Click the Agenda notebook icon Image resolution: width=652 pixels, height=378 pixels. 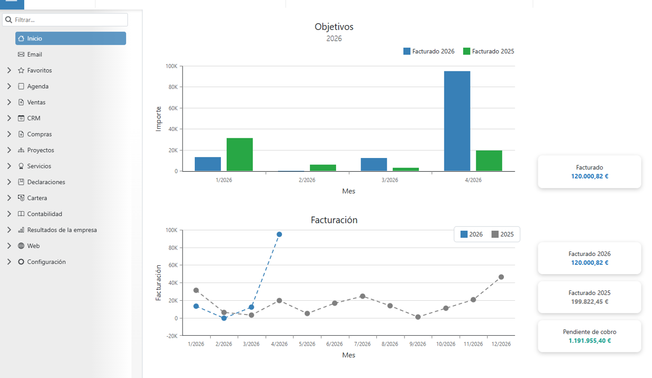pos(21,87)
